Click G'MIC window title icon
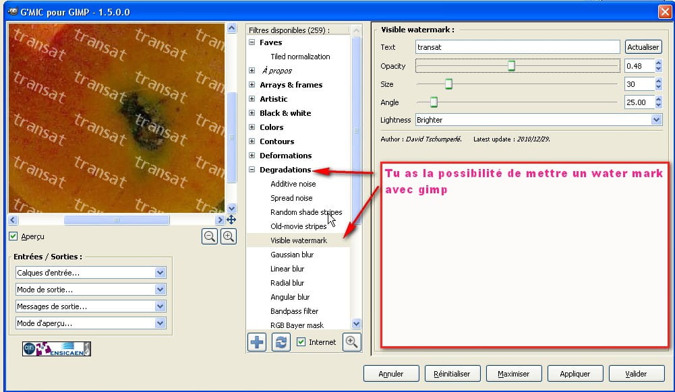This screenshot has height=392, width=675. 13,11
